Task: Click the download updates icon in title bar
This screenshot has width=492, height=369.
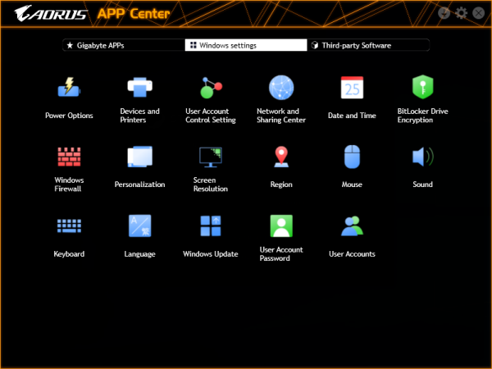Action: coord(444,13)
